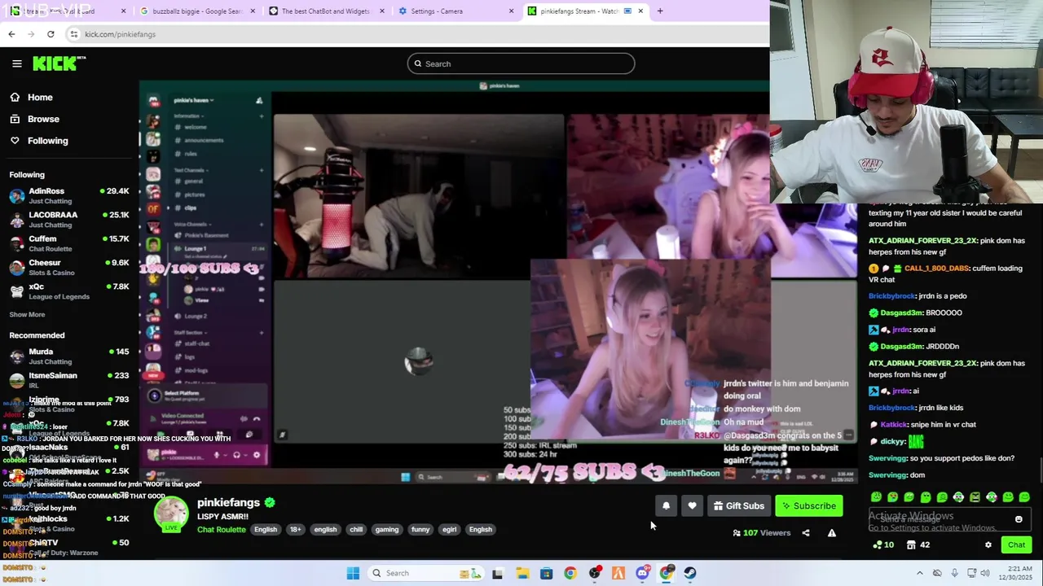The width and height of the screenshot is (1043, 586).
Task: Click the green Subscribe button
Action: click(x=808, y=505)
